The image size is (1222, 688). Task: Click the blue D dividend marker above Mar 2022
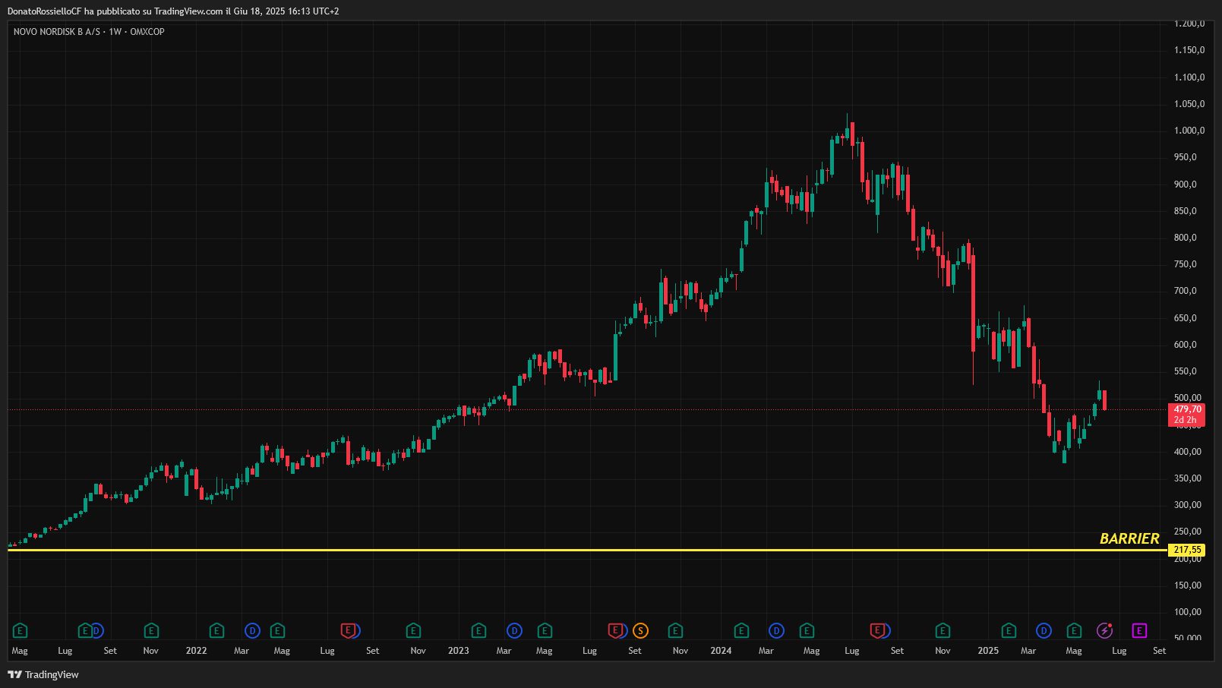tap(252, 630)
